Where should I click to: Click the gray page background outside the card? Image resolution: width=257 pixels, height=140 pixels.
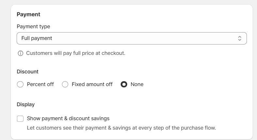click(5, 65)
